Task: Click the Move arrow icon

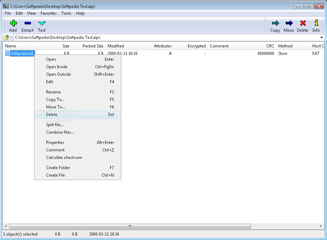Action: pyautogui.click(x=289, y=23)
